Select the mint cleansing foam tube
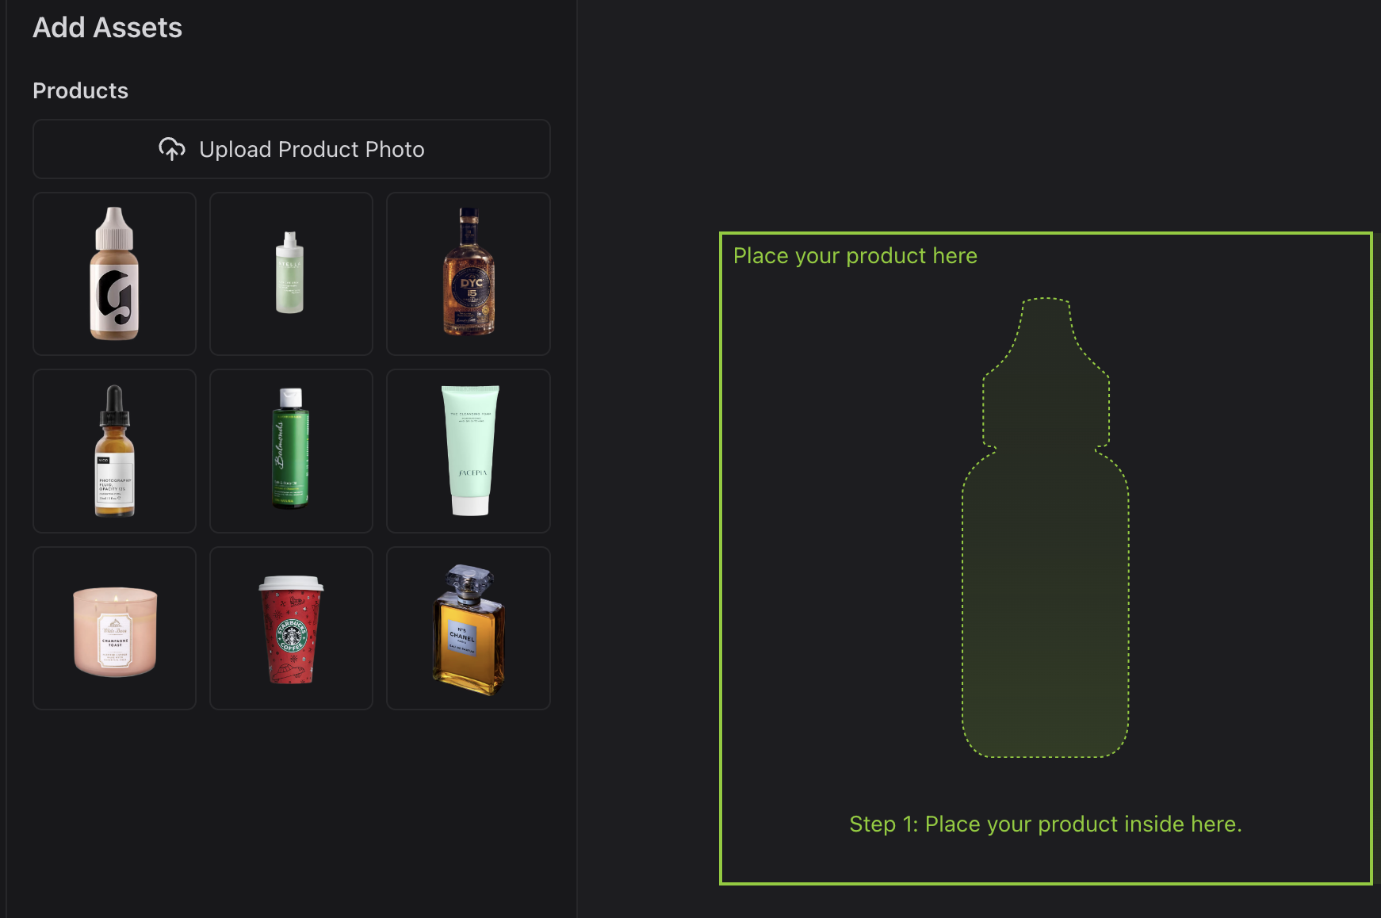The image size is (1381, 918). 468,451
